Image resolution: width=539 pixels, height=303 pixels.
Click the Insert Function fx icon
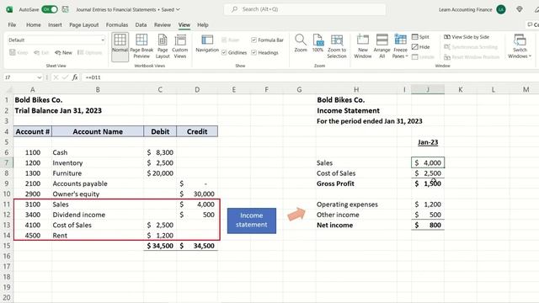(75, 77)
